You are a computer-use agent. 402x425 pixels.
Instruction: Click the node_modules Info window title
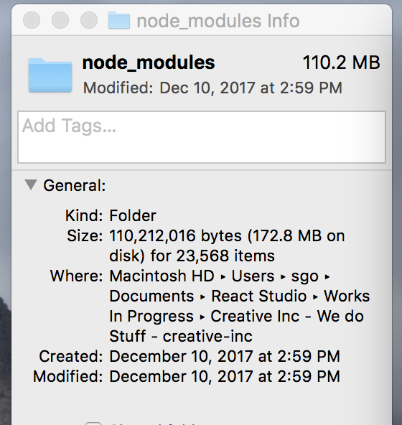tap(218, 21)
